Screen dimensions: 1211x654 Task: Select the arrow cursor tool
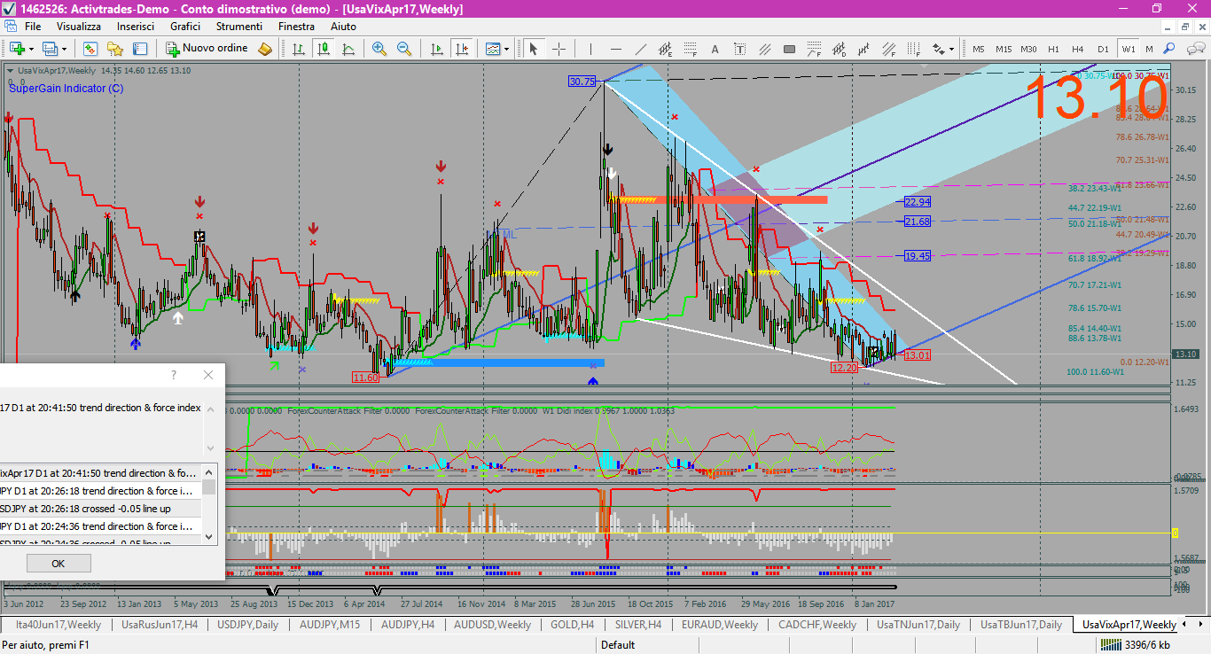tap(534, 49)
